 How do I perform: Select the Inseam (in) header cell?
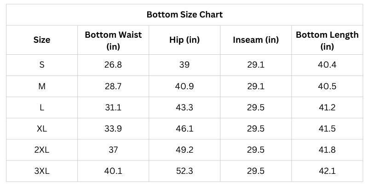coord(256,40)
